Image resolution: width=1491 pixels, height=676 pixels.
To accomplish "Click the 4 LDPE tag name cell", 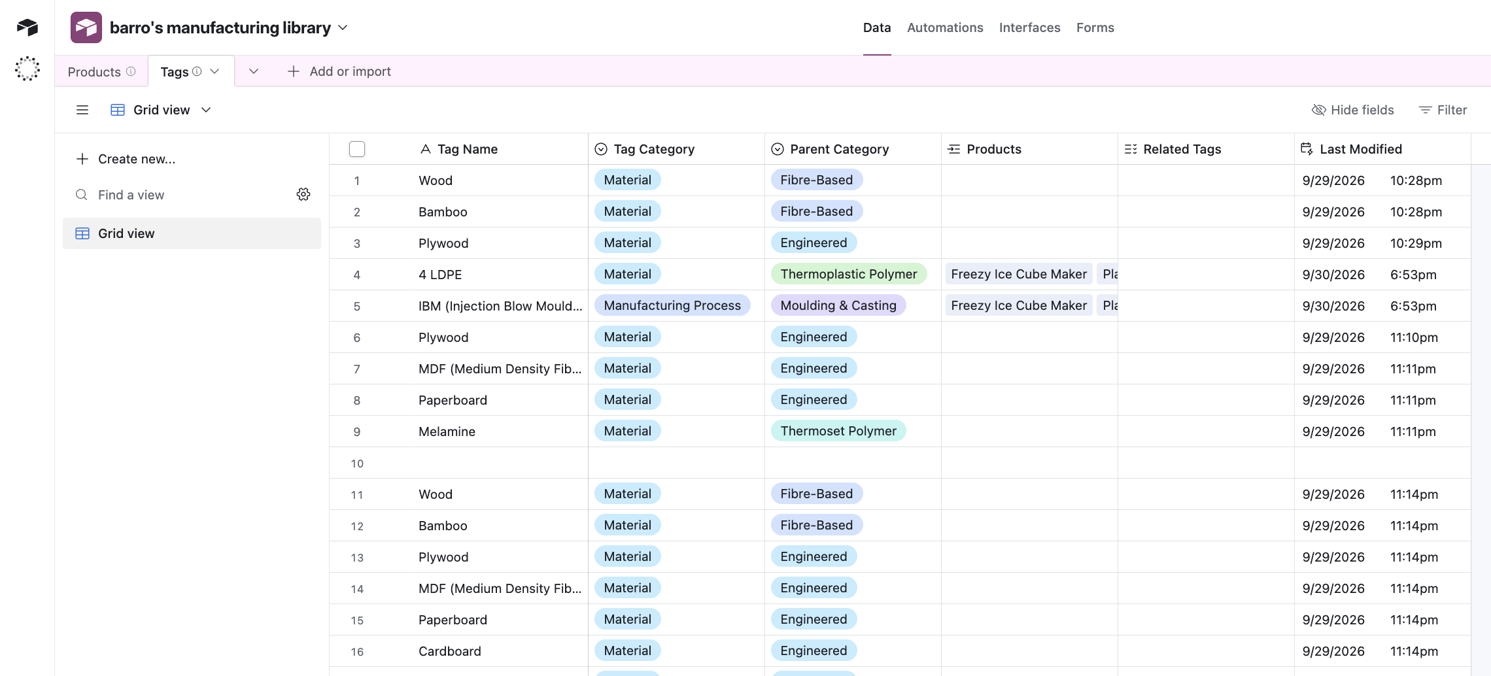I will tap(440, 275).
